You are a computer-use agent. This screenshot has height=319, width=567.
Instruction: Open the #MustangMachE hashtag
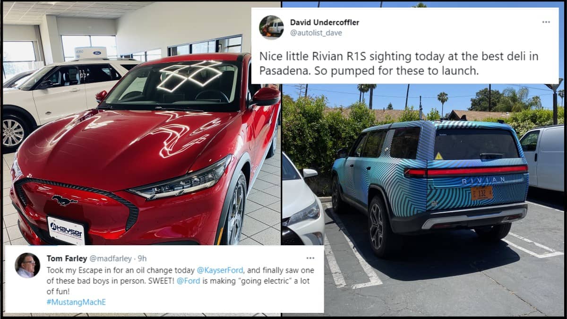point(76,302)
